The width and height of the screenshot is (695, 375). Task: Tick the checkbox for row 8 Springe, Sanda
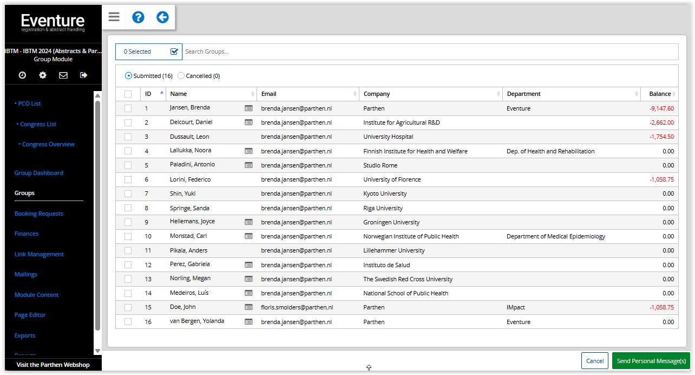(128, 208)
